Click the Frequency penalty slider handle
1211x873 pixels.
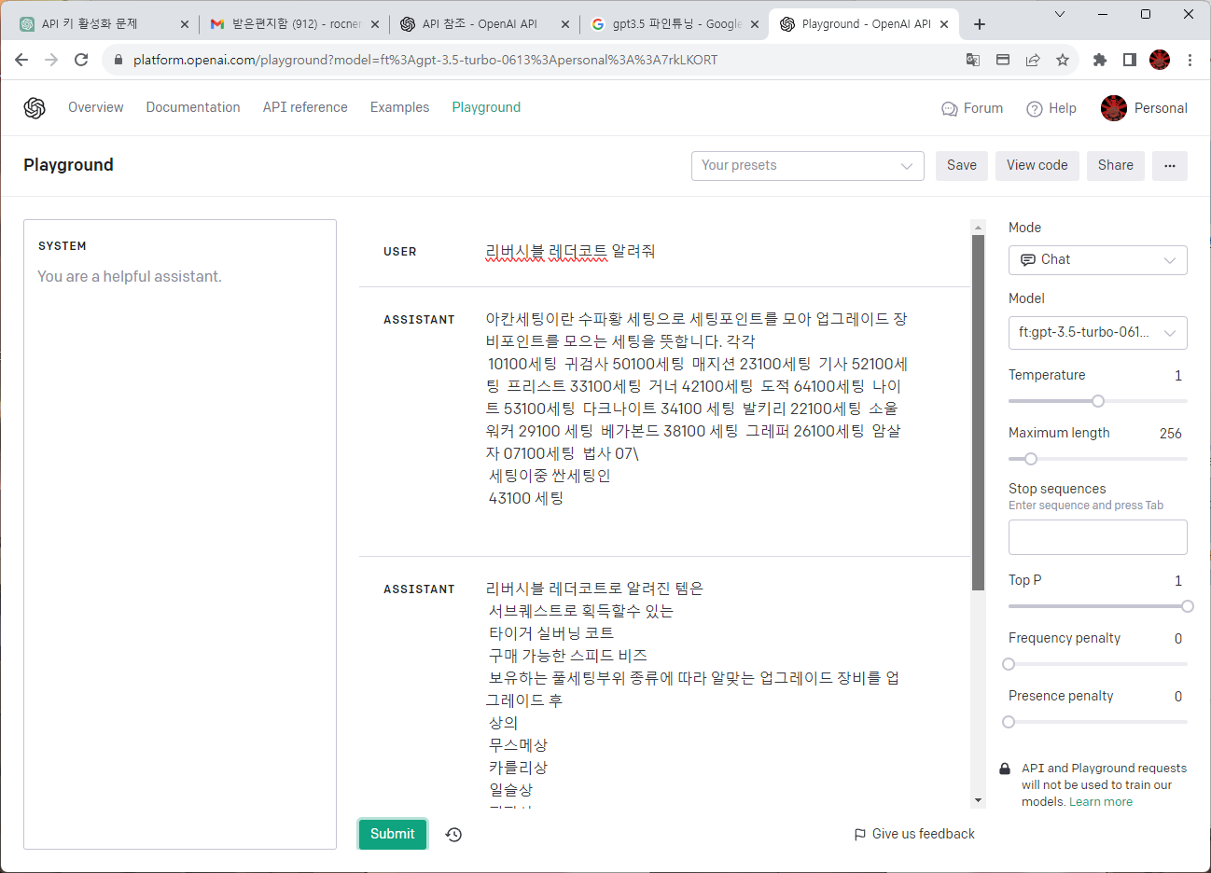click(1009, 664)
